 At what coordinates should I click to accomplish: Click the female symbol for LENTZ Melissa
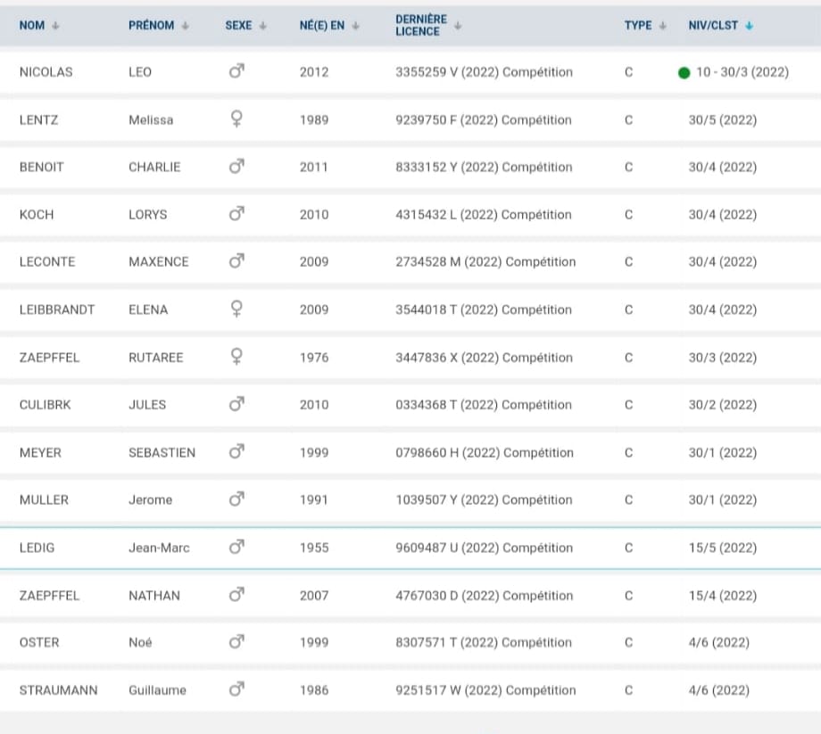coord(236,119)
